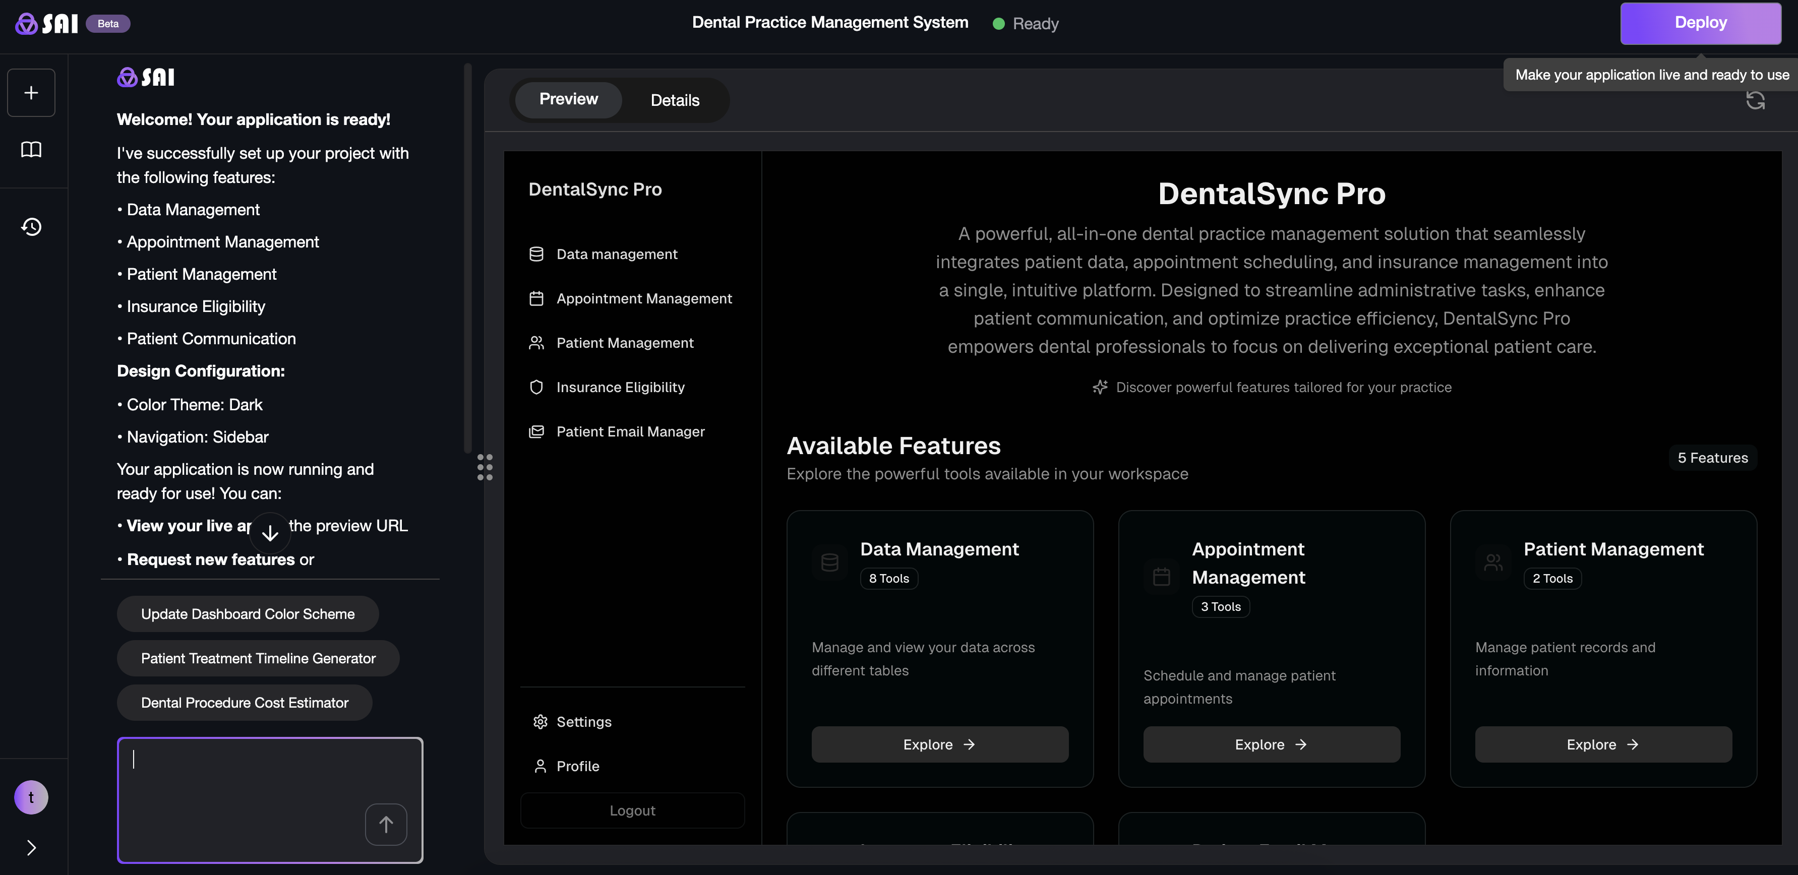Click the chat panel scrollbar

pos(467,258)
